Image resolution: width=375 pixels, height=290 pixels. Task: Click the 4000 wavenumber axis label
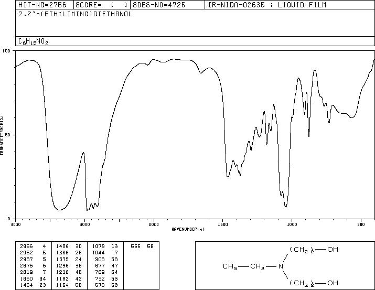coord(16,224)
